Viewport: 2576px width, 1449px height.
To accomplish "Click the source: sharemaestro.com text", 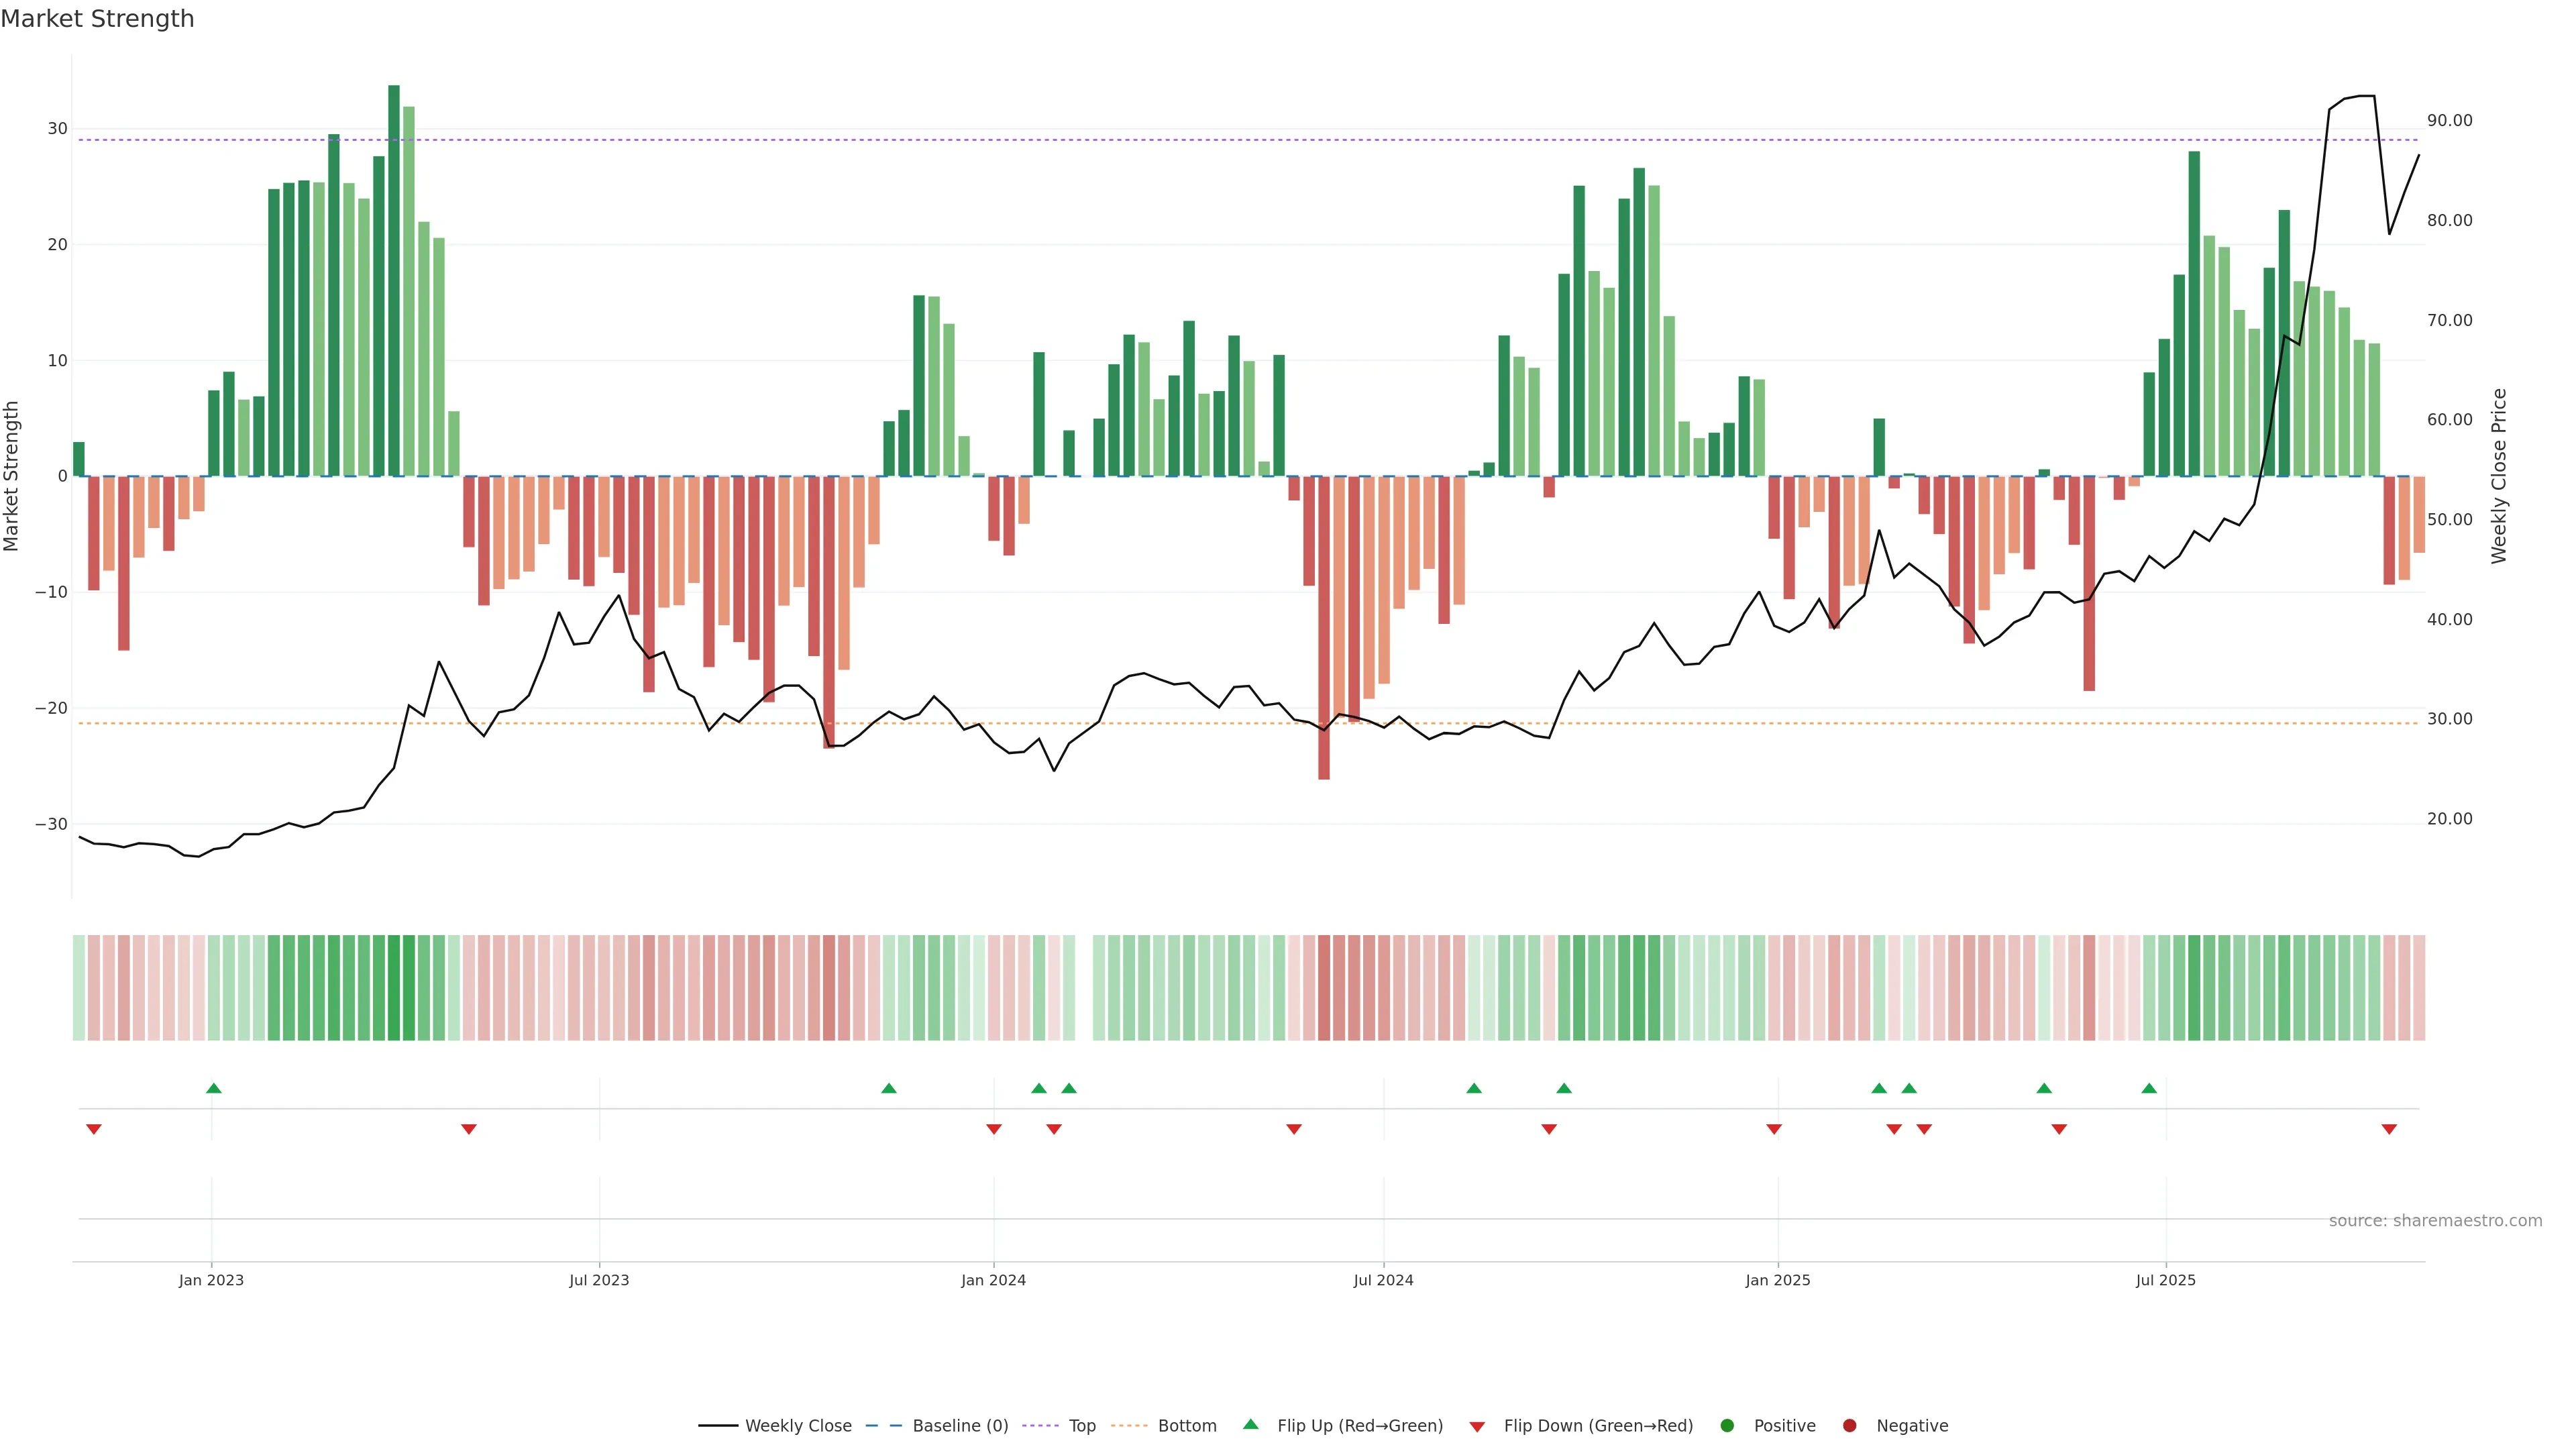I will 2435,1221.
